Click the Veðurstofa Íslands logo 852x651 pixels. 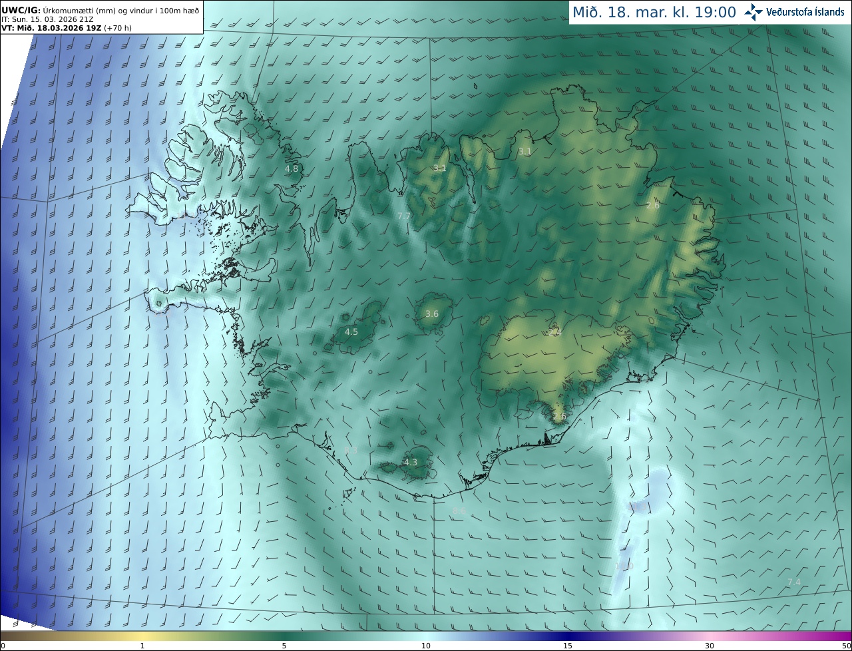794,12
